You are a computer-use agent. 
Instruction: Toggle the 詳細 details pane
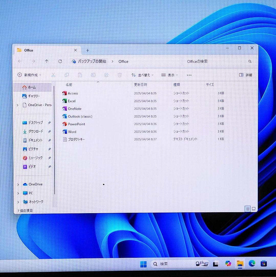point(245,75)
